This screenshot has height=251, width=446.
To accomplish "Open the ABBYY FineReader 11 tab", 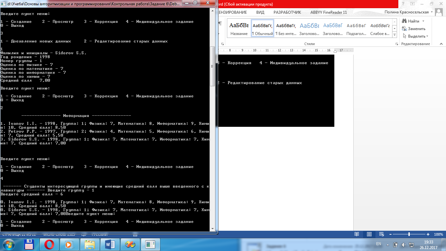I will pyautogui.click(x=329, y=12).
